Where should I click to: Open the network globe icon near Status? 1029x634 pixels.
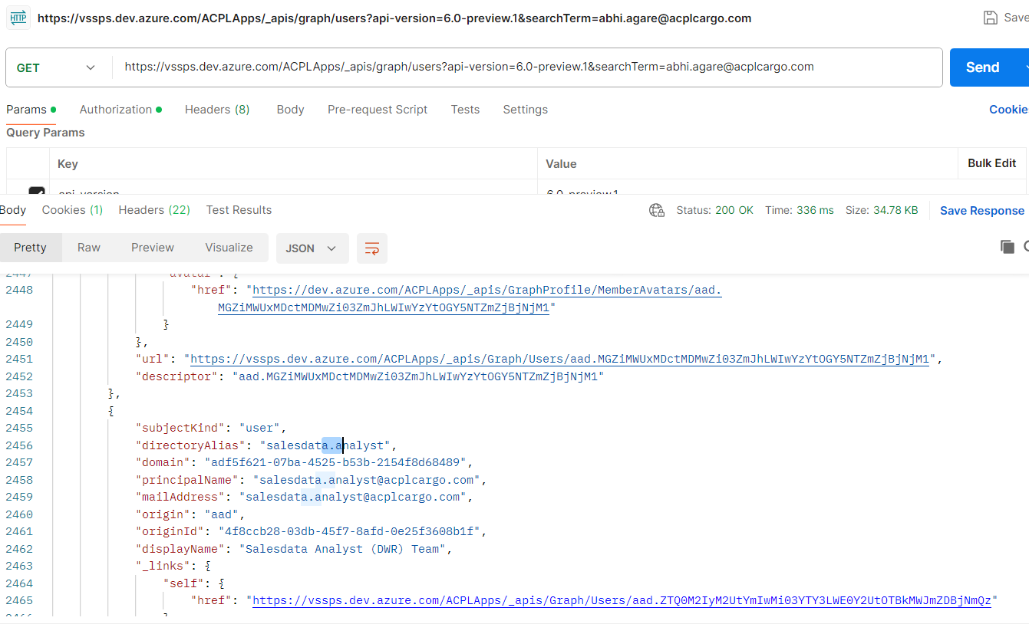coord(657,210)
